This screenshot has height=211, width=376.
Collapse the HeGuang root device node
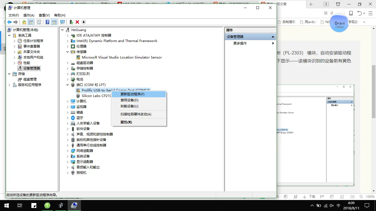pos(62,30)
